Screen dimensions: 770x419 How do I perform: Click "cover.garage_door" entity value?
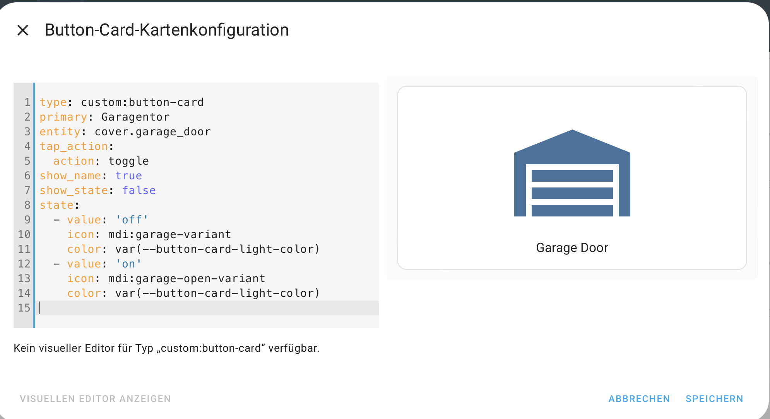coord(152,132)
